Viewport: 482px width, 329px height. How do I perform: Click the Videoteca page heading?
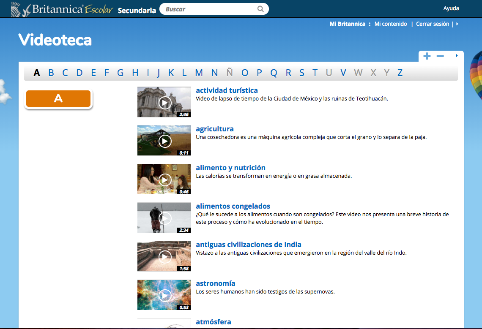pyautogui.click(x=55, y=40)
